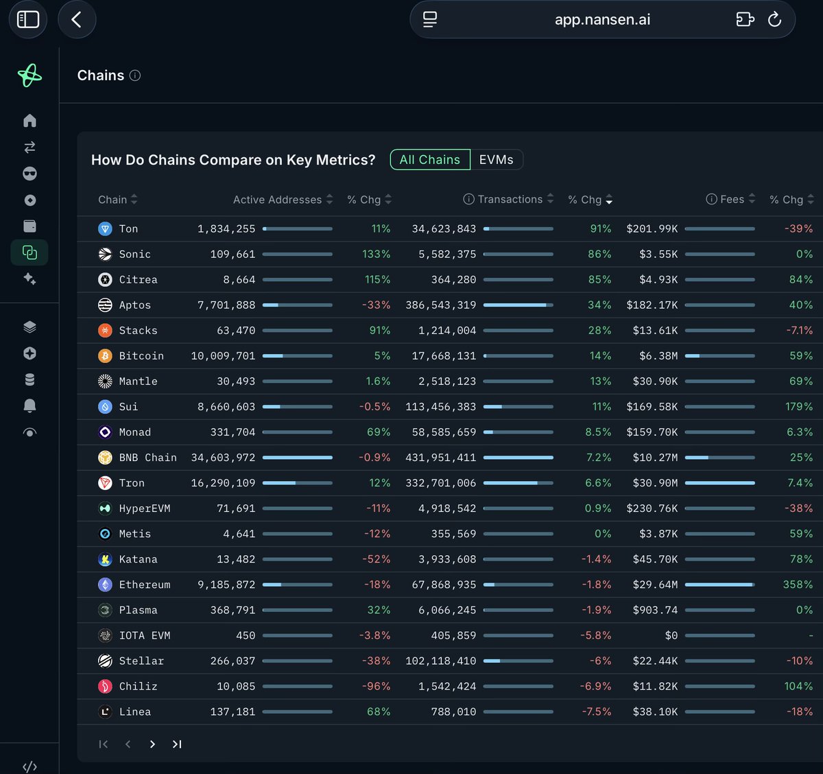Click BNB Chain's active addresses bar
This screenshot has width=823, height=774.
[x=298, y=458]
